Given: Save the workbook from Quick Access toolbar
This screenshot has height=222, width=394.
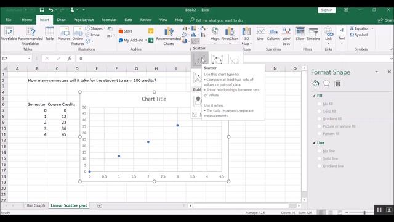Looking at the screenshot, I should coord(42,10).
